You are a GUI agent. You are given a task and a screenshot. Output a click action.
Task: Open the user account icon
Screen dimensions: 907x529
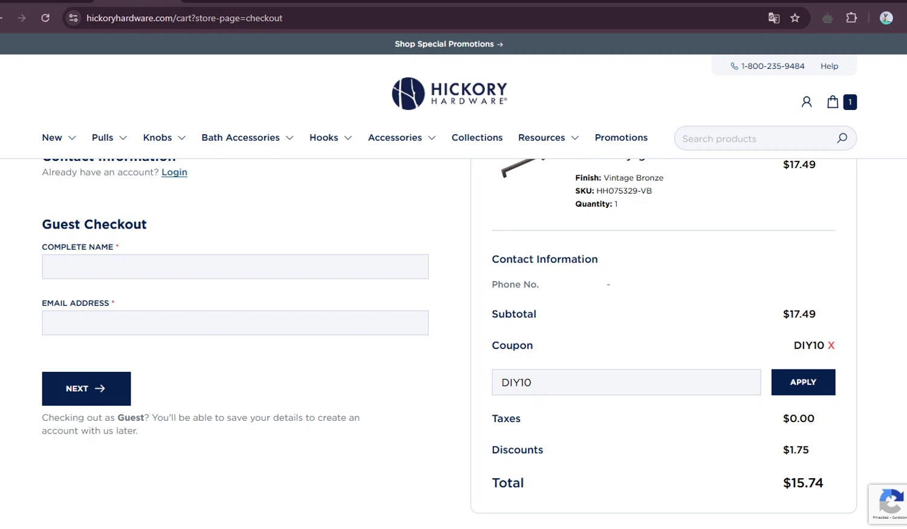click(x=807, y=102)
